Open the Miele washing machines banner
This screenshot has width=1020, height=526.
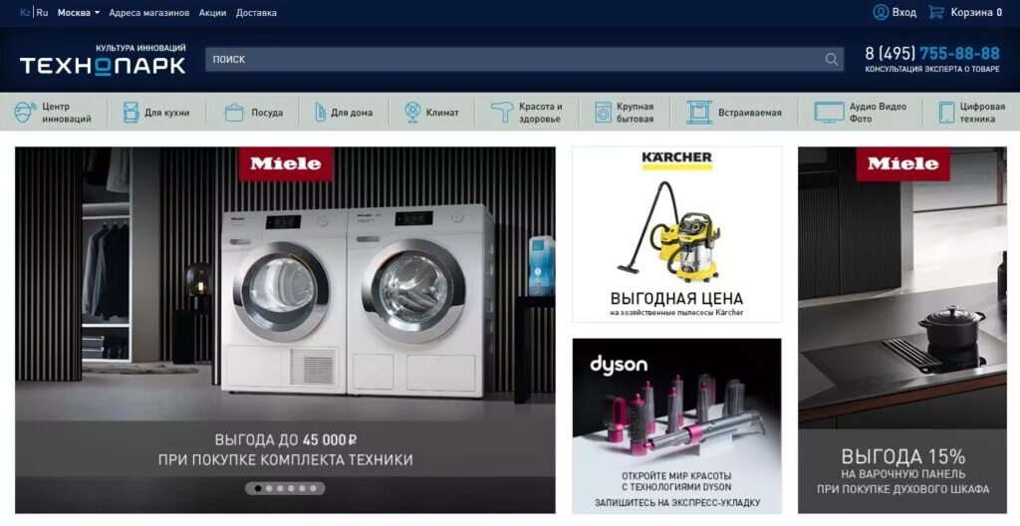tap(285, 330)
